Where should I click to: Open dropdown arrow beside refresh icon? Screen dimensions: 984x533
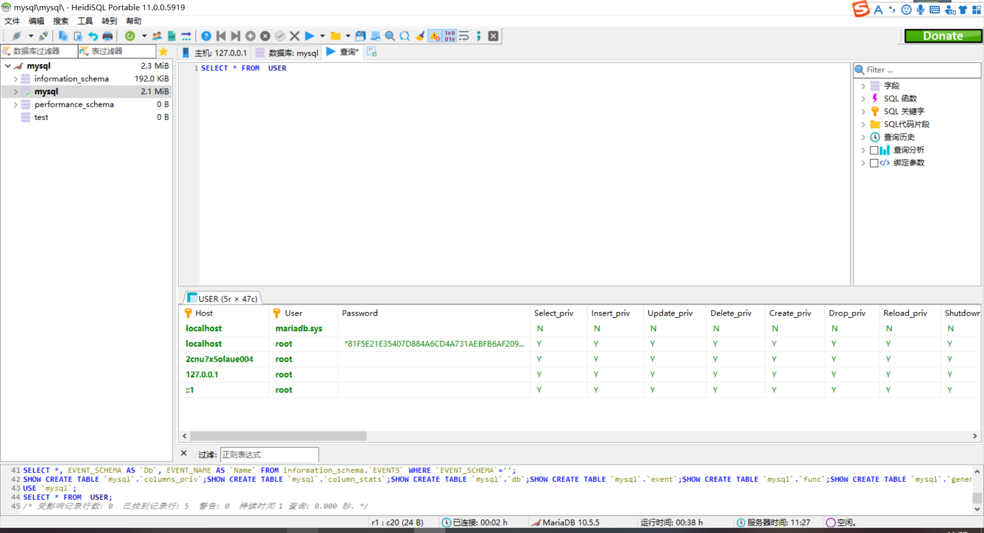144,36
